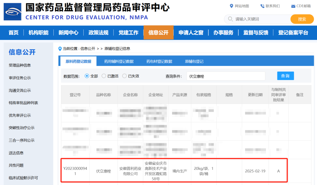Select the 已激活 radio option

[104, 76]
